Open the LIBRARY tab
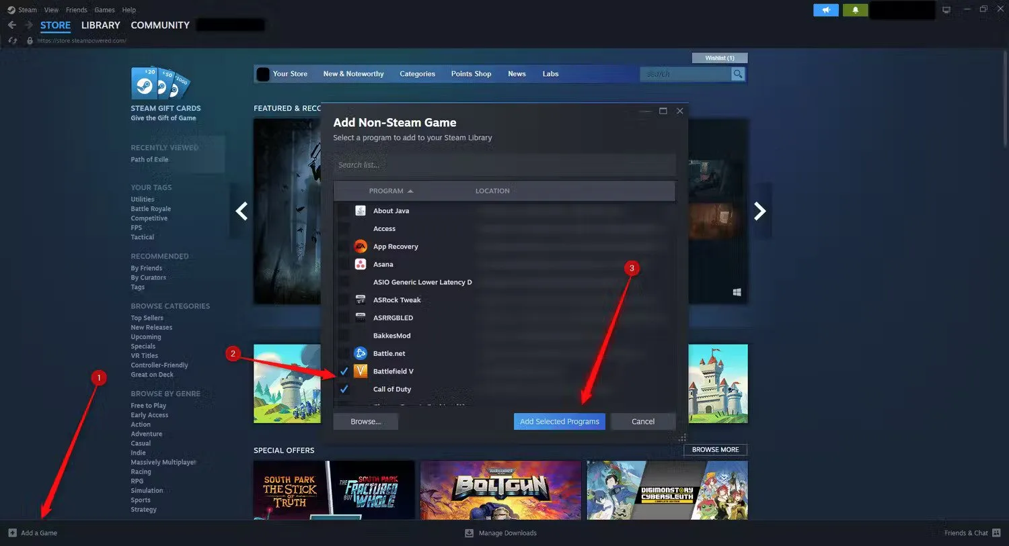 (100, 25)
